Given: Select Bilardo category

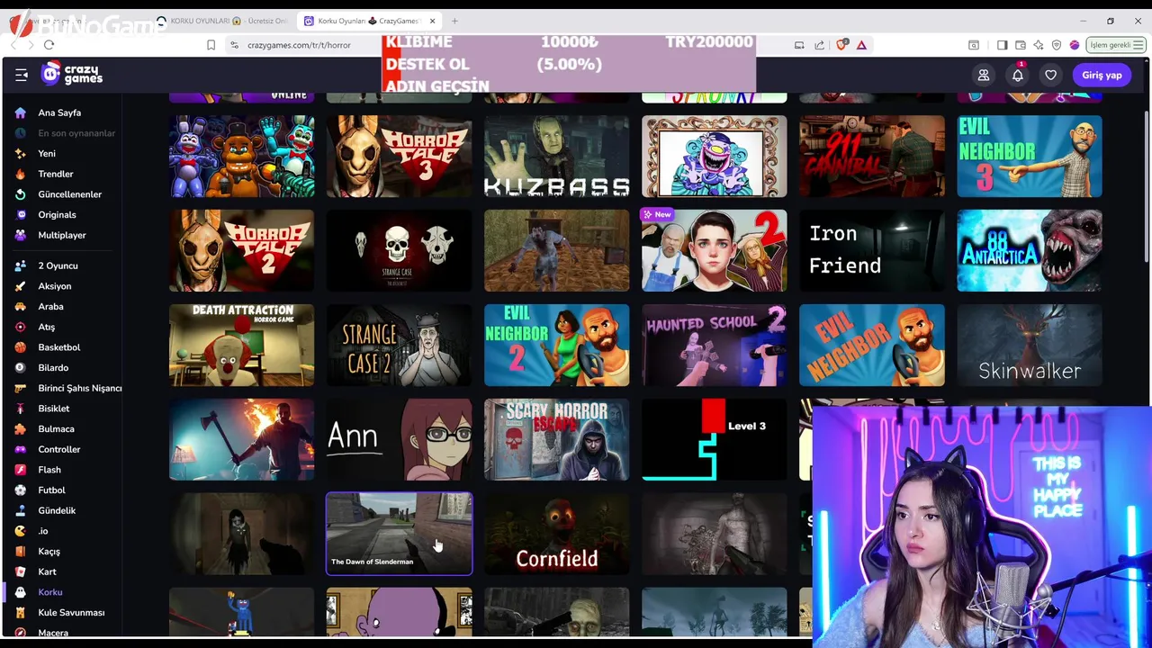Looking at the screenshot, I should coord(53,368).
